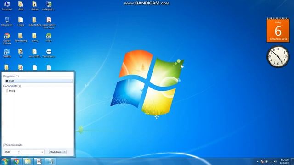
Task: Open the volume speaker tray icon
Action: click(x=275, y=162)
